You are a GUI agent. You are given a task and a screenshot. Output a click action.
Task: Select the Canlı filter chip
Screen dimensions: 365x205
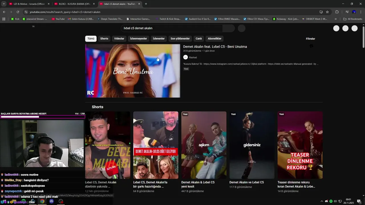tap(199, 39)
